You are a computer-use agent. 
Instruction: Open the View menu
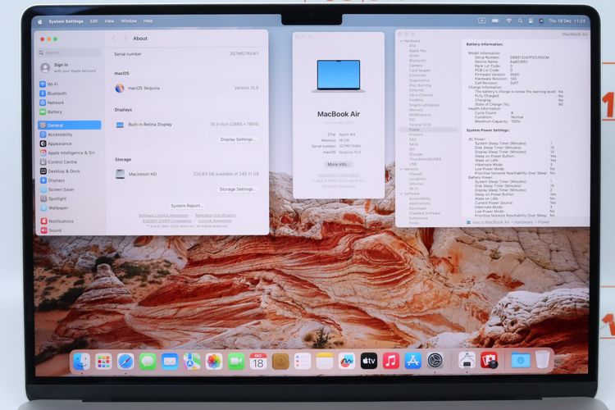(x=109, y=21)
